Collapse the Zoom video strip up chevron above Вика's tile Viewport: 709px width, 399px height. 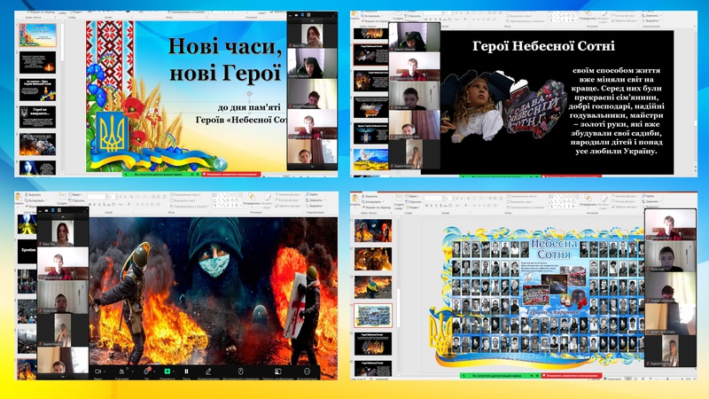pos(63,217)
